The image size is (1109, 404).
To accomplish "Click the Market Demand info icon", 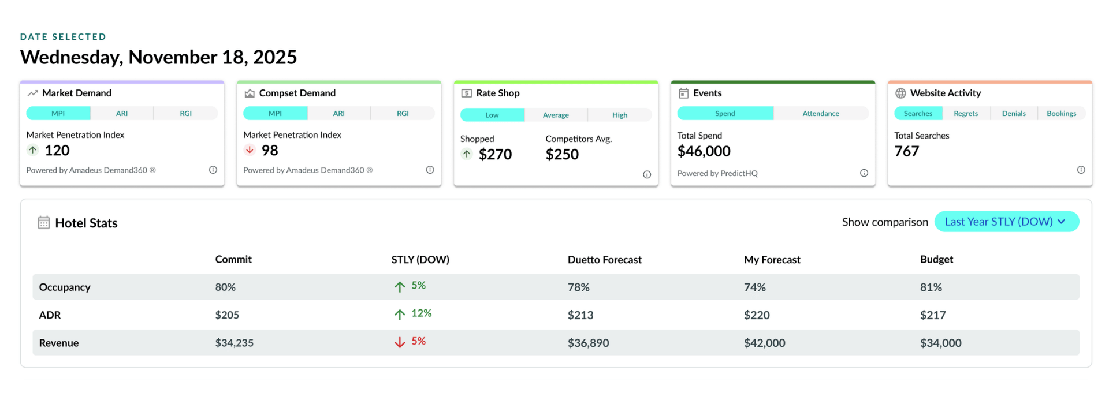I will pyautogui.click(x=213, y=170).
